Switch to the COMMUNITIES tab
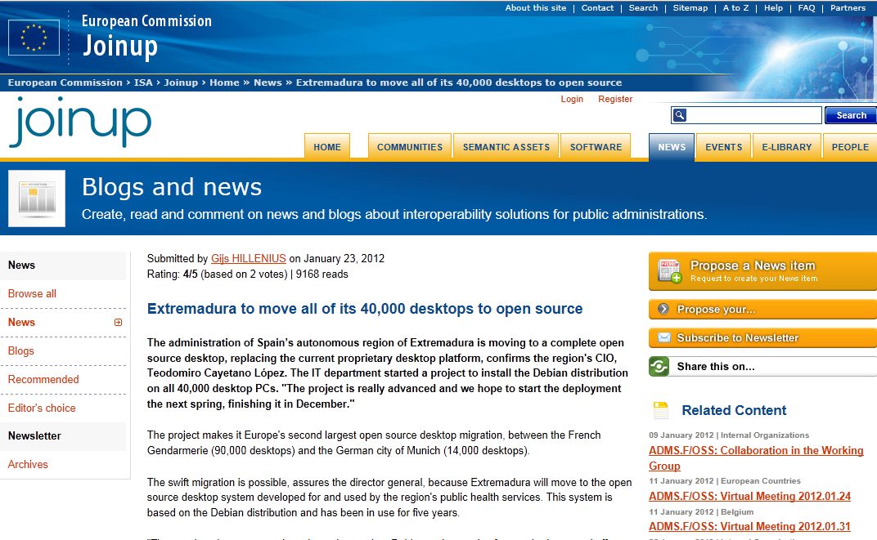This screenshot has height=540, width=877. coord(409,147)
